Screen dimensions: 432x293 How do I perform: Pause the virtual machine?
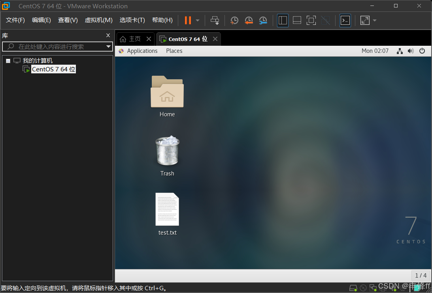click(x=188, y=21)
